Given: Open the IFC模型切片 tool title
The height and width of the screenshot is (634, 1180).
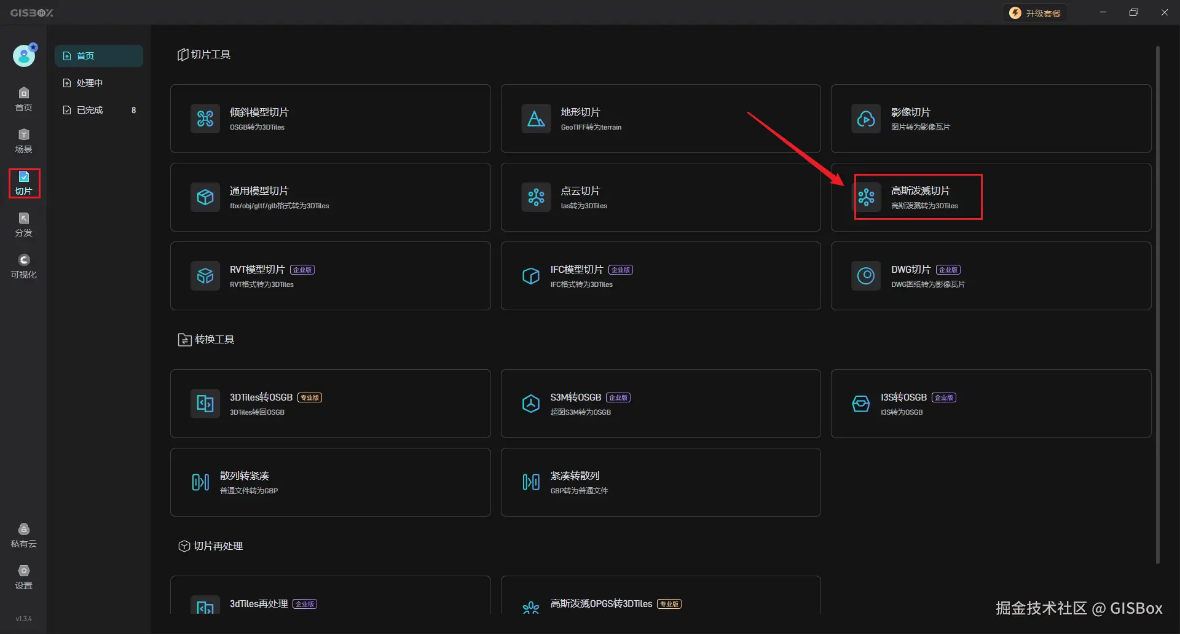Looking at the screenshot, I should tap(576, 270).
